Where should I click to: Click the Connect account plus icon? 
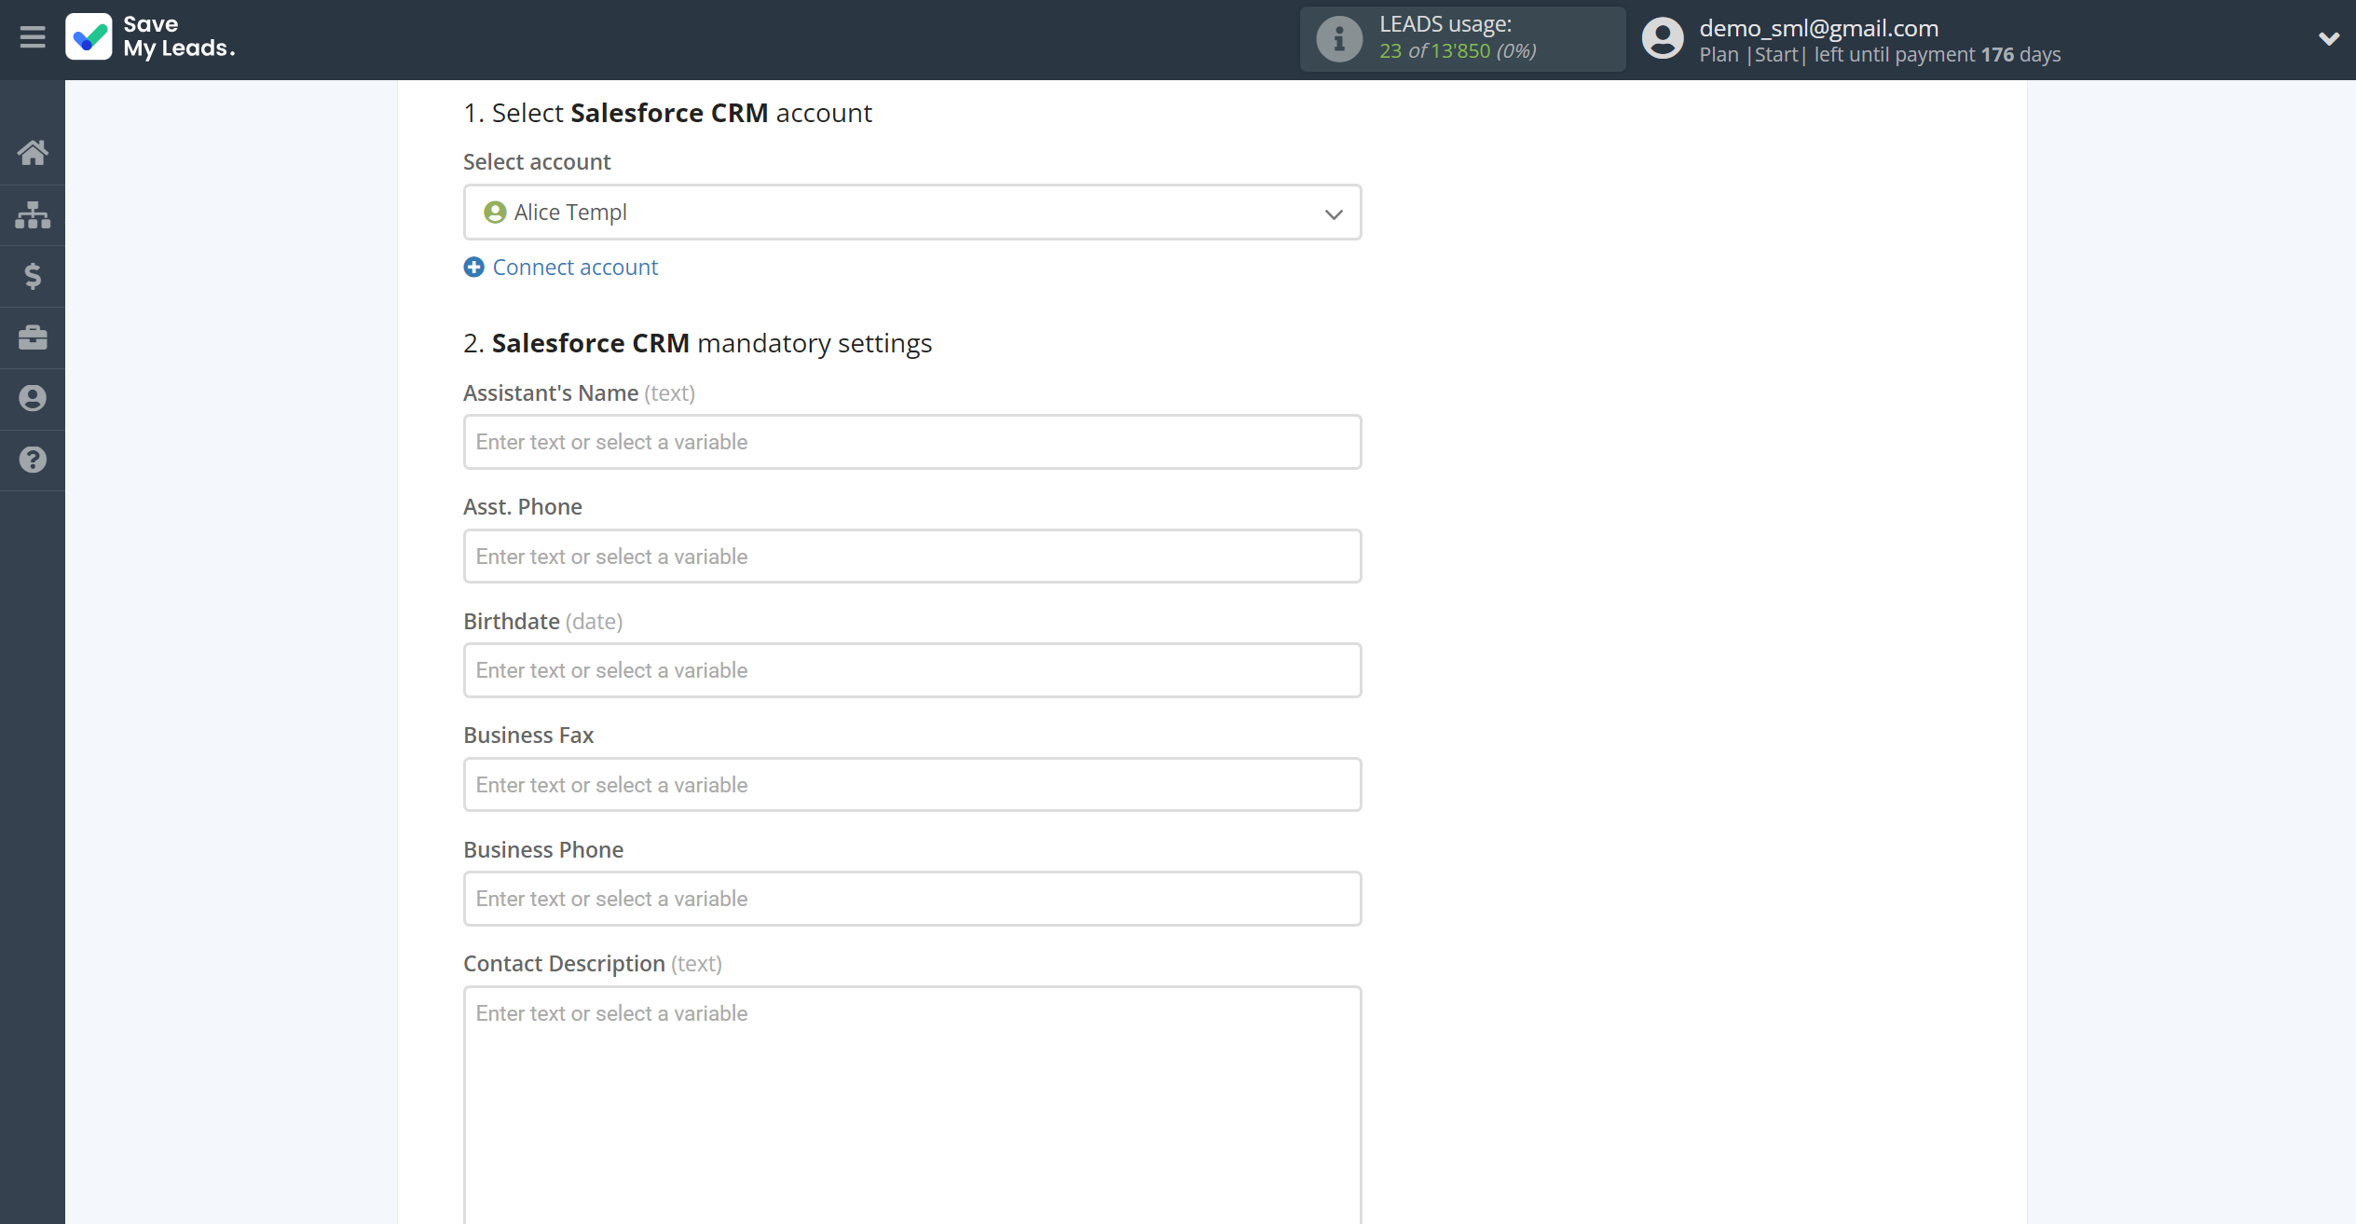(474, 268)
